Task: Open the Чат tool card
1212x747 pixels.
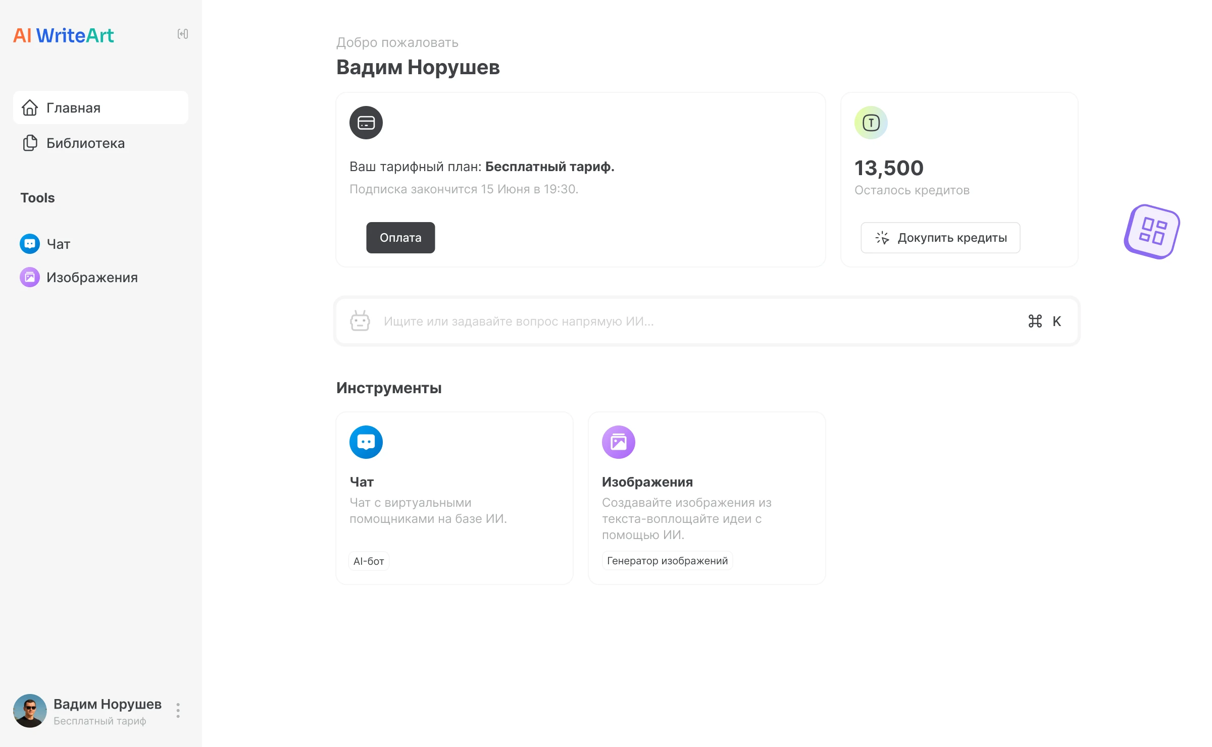Action: coord(454,498)
